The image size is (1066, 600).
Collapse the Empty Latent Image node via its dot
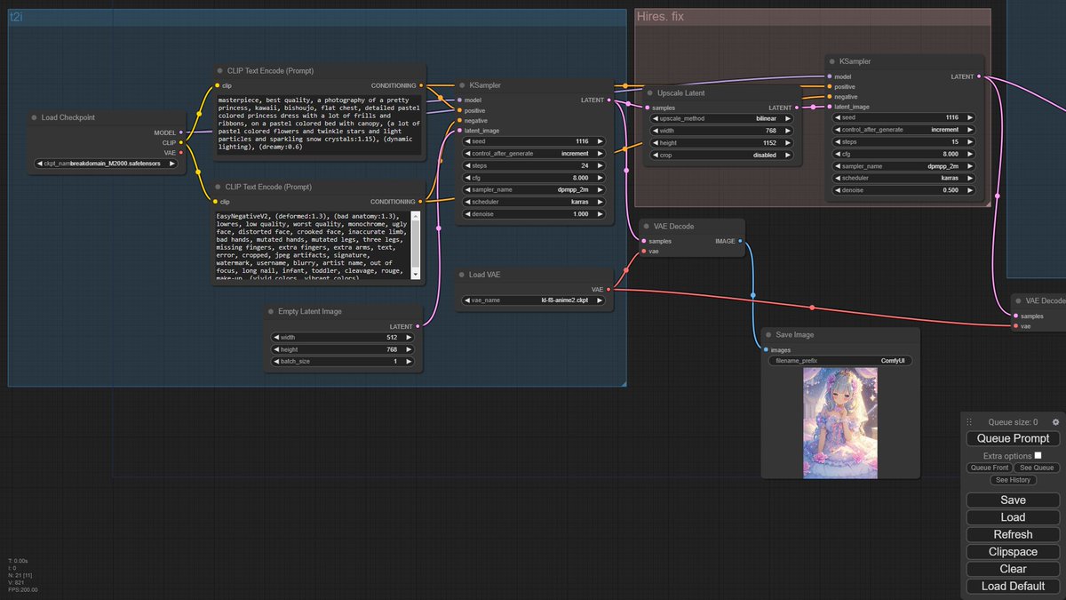coord(271,312)
